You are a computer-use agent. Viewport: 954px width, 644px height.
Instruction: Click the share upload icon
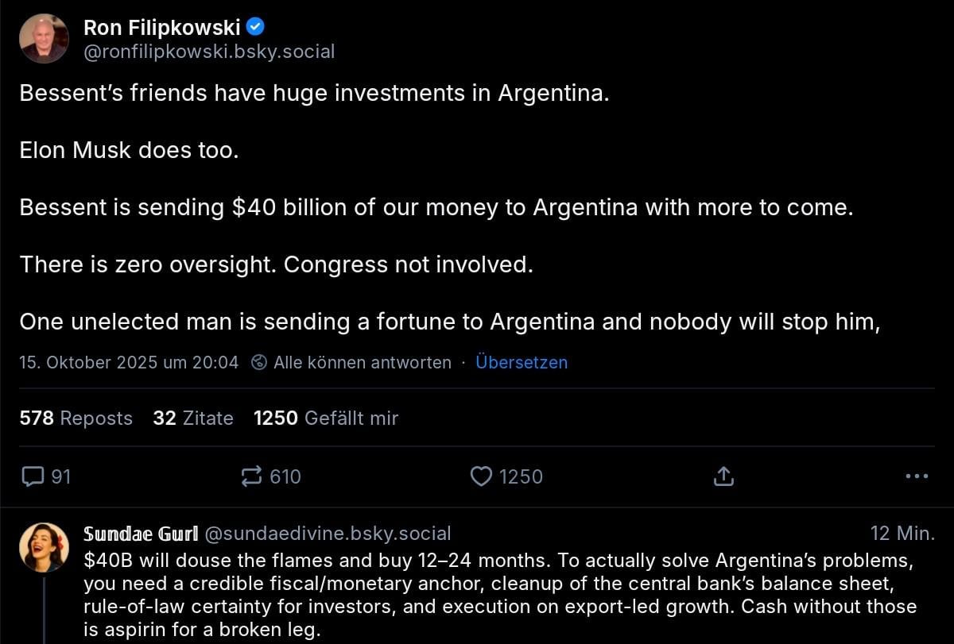pyautogui.click(x=723, y=476)
